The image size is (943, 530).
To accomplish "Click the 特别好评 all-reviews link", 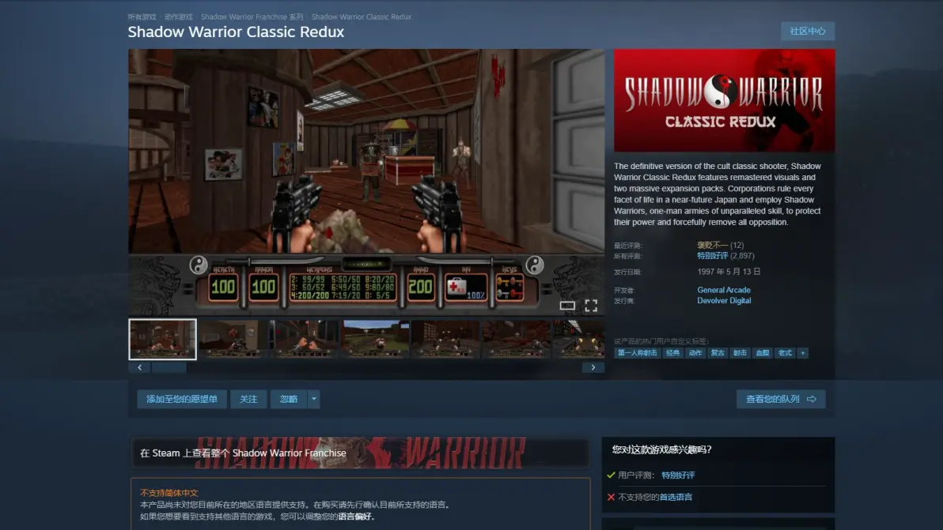I will point(712,256).
